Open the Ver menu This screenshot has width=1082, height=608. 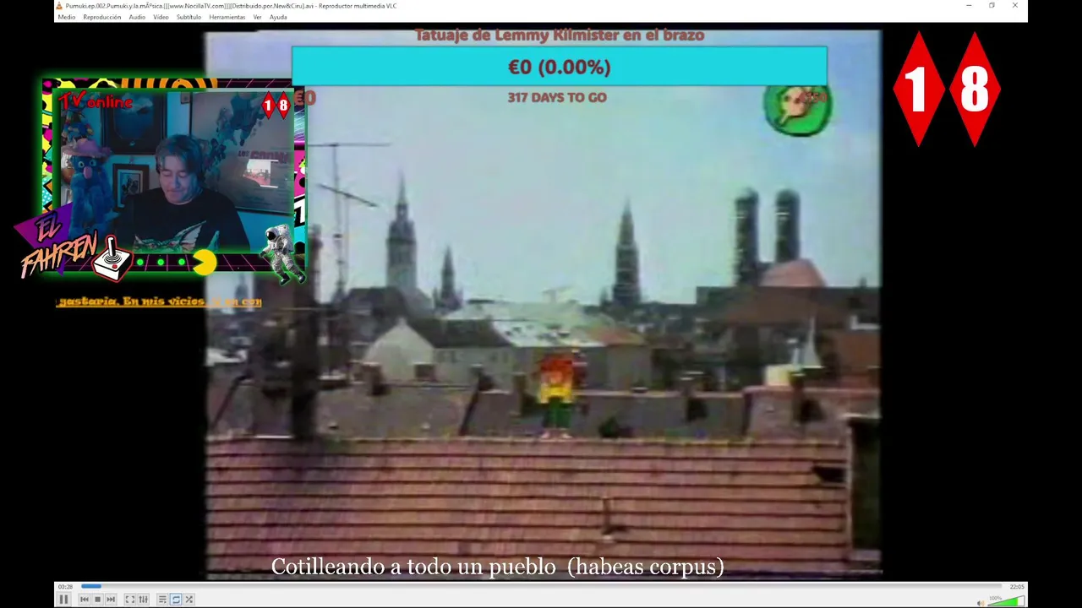(x=258, y=17)
